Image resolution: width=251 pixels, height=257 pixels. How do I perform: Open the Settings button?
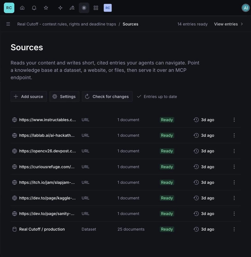click(x=64, y=96)
